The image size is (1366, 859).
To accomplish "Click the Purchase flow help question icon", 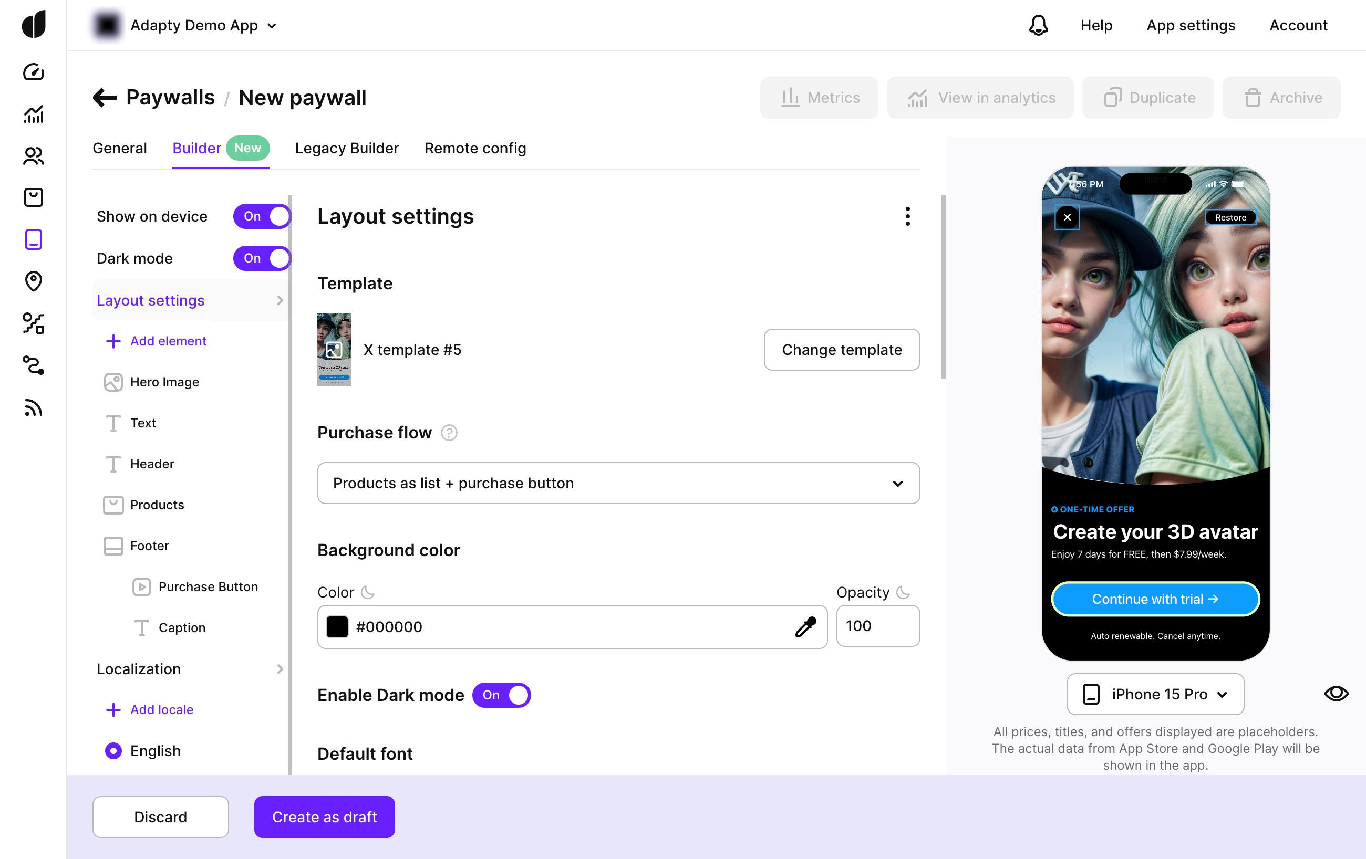I will pos(449,433).
